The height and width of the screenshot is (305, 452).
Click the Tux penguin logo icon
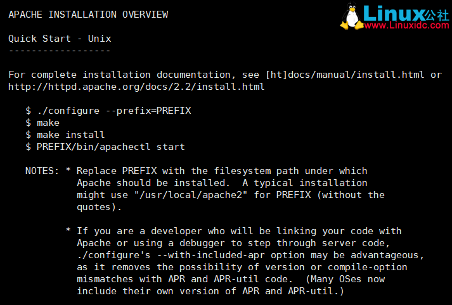pyautogui.click(x=351, y=16)
